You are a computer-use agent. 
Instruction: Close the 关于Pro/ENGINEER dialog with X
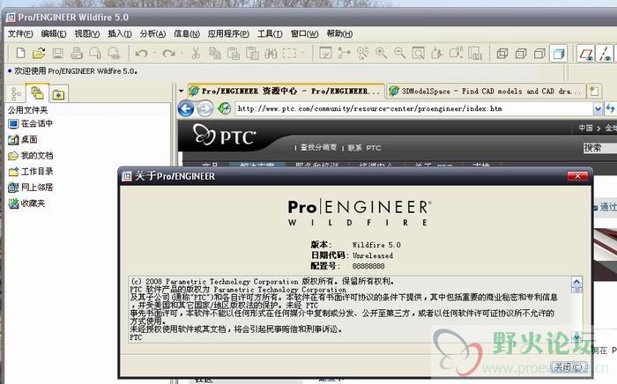click(577, 176)
